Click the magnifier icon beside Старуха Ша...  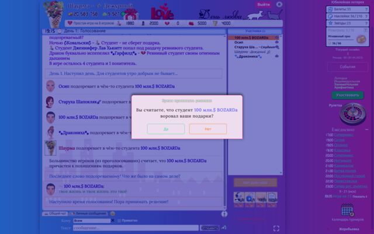pyautogui.click(x=277, y=47)
